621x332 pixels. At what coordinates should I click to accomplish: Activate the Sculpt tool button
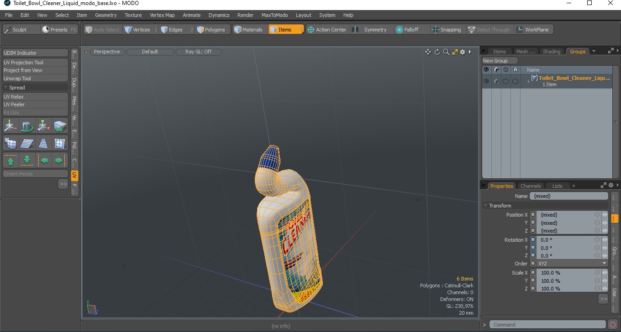21,30
